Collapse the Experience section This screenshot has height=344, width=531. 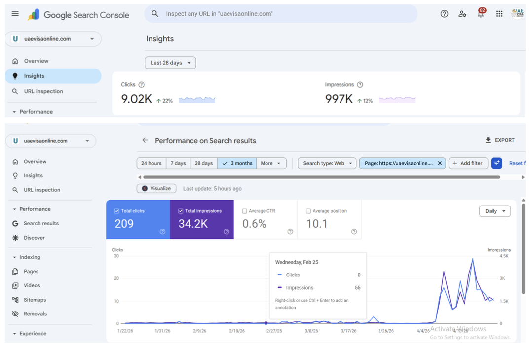14,334
